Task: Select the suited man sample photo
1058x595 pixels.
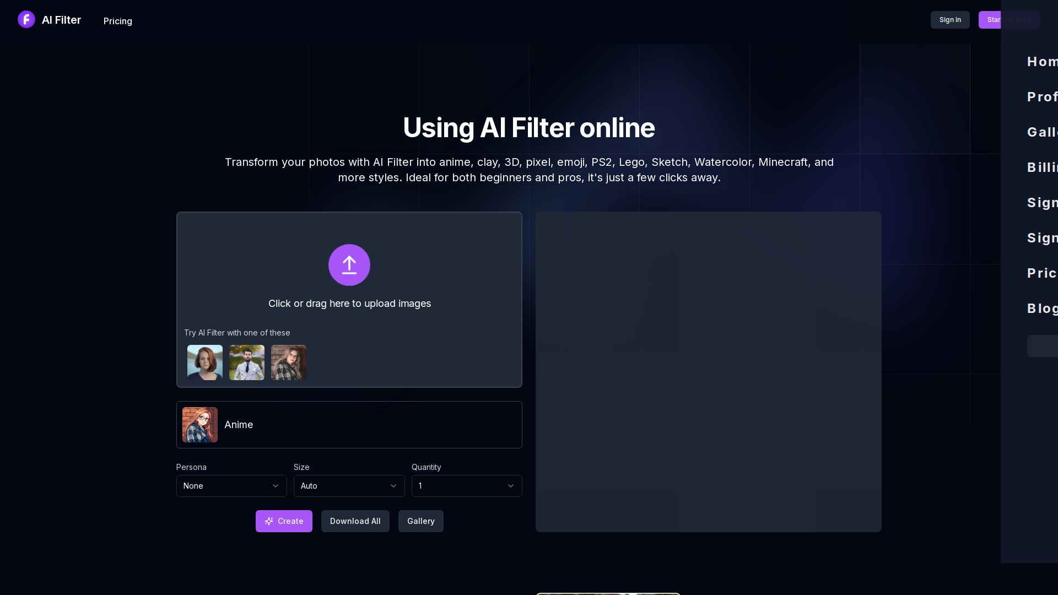Action: (246, 362)
